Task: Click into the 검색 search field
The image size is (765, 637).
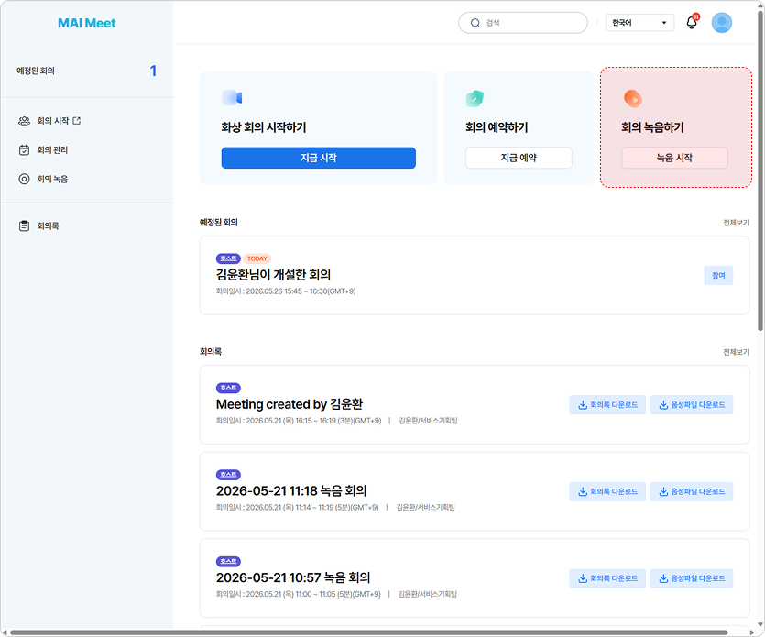Action: (x=523, y=23)
